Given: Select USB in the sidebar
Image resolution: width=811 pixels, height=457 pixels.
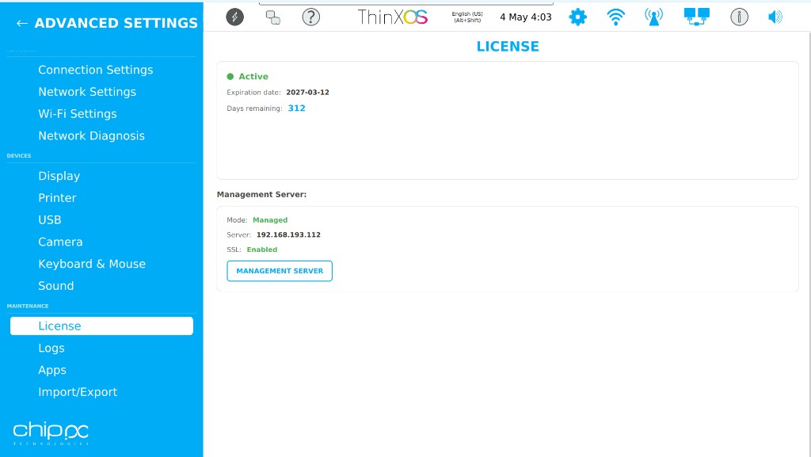Looking at the screenshot, I should [50, 219].
